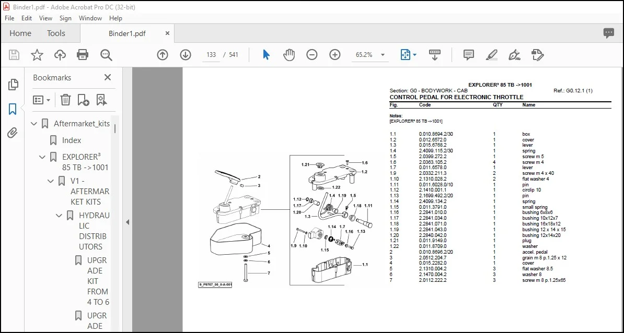Collapse the Aftermarket_kits bookmark
The width and height of the screenshot is (624, 333).
tap(34, 124)
